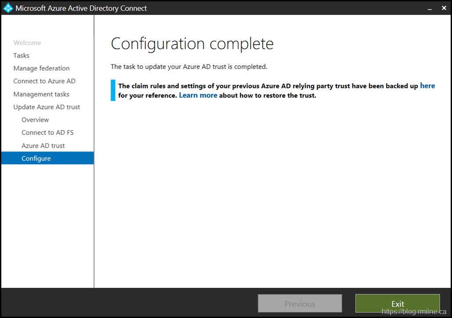
Task: Select the Welcome step in sidebar
Action: [27, 42]
